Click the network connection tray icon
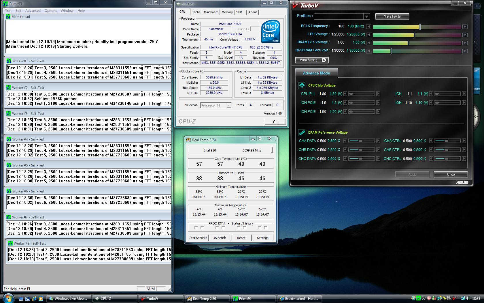Screen dimensions: 484x303 [463, 298]
